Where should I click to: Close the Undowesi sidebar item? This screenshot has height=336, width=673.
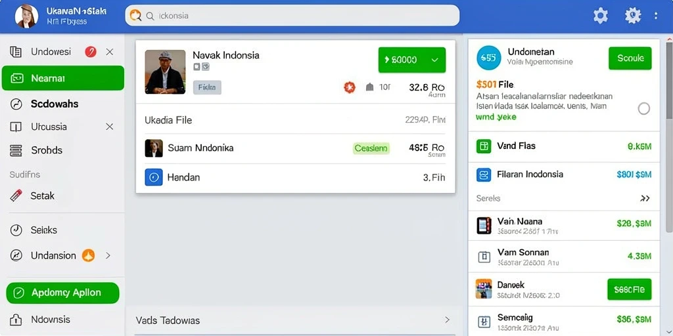click(110, 52)
